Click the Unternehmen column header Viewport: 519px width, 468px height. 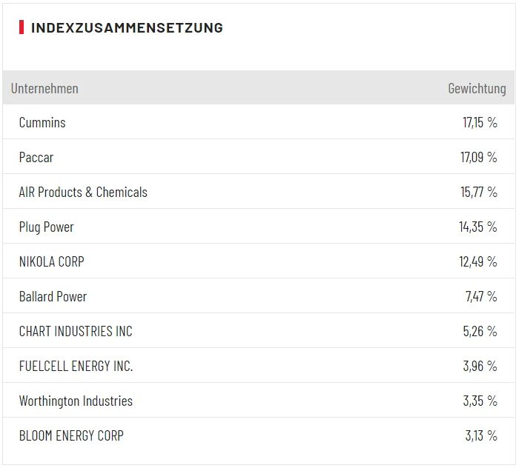(x=44, y=88)
